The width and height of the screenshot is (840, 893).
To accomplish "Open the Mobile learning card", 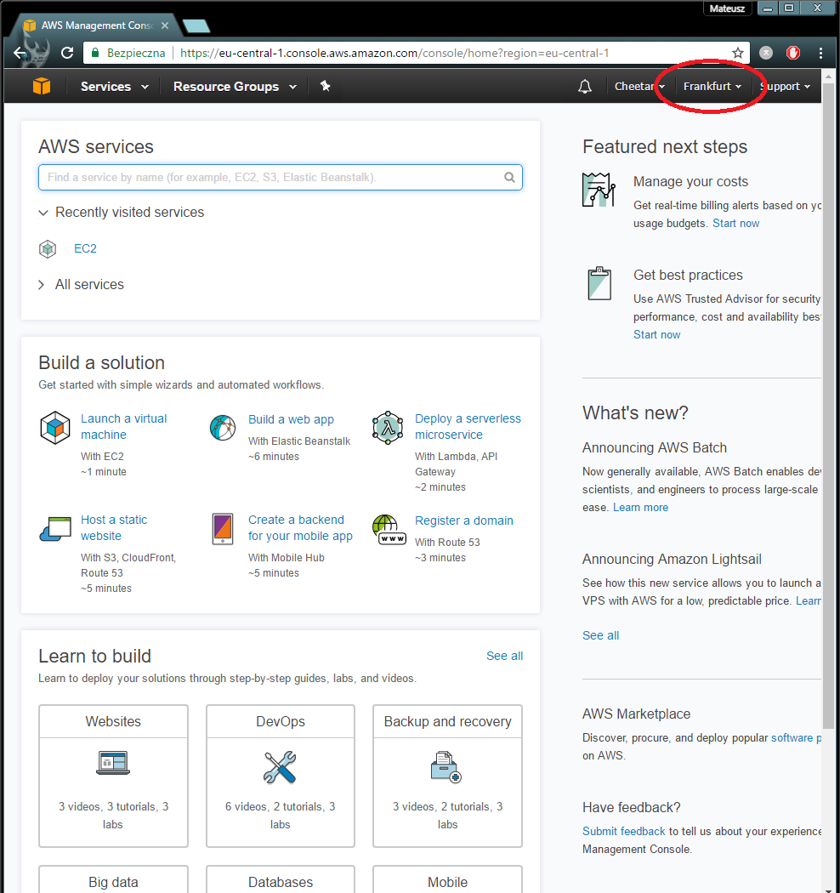I will tap(447, 879).
